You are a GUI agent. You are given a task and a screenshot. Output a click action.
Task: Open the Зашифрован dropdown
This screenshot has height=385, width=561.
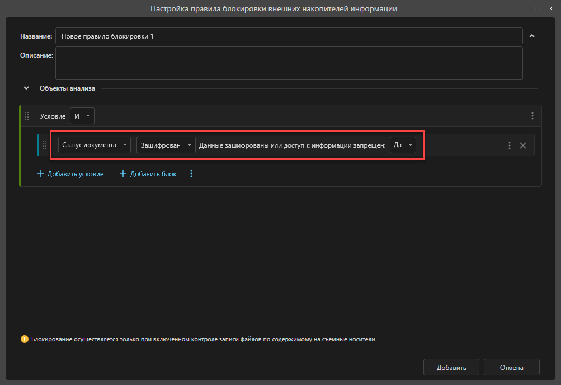coord(166,145)
